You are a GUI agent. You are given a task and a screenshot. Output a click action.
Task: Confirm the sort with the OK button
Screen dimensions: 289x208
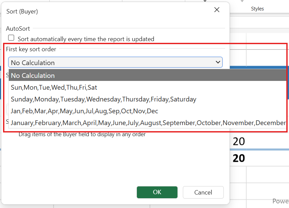point(157,192)
